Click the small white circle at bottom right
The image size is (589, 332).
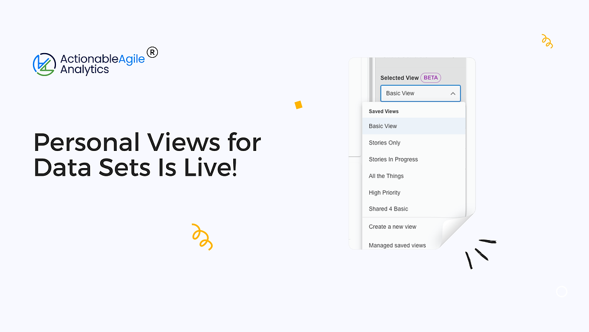click(x=561, y=291)
